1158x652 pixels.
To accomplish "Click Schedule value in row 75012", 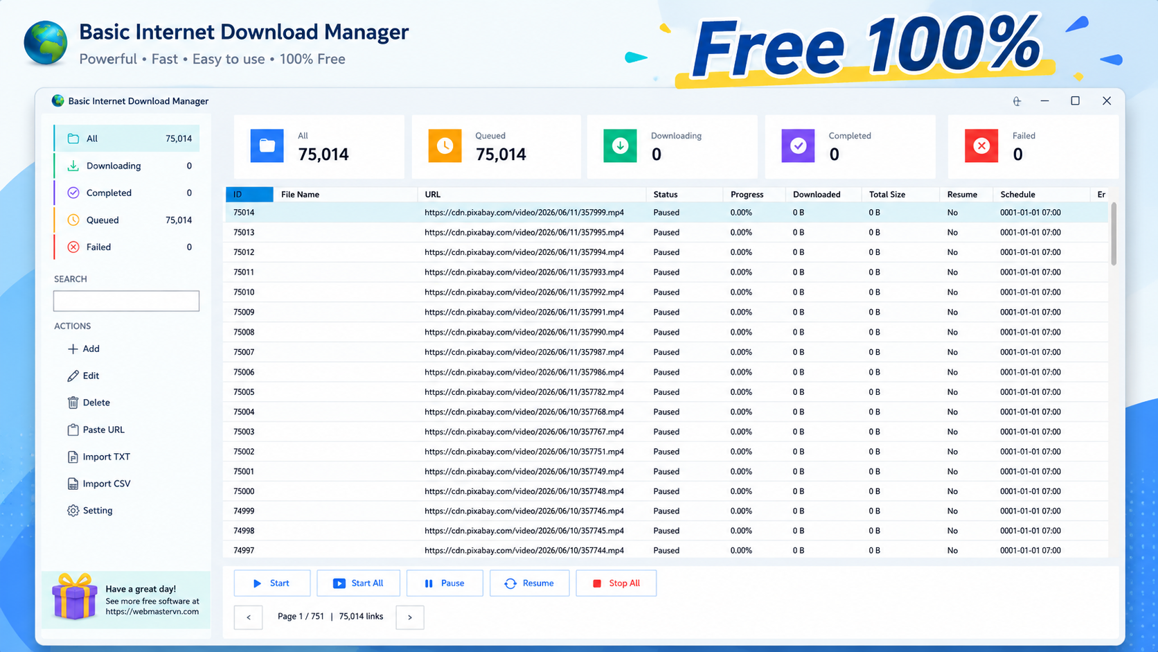I will coord(1031,252).
